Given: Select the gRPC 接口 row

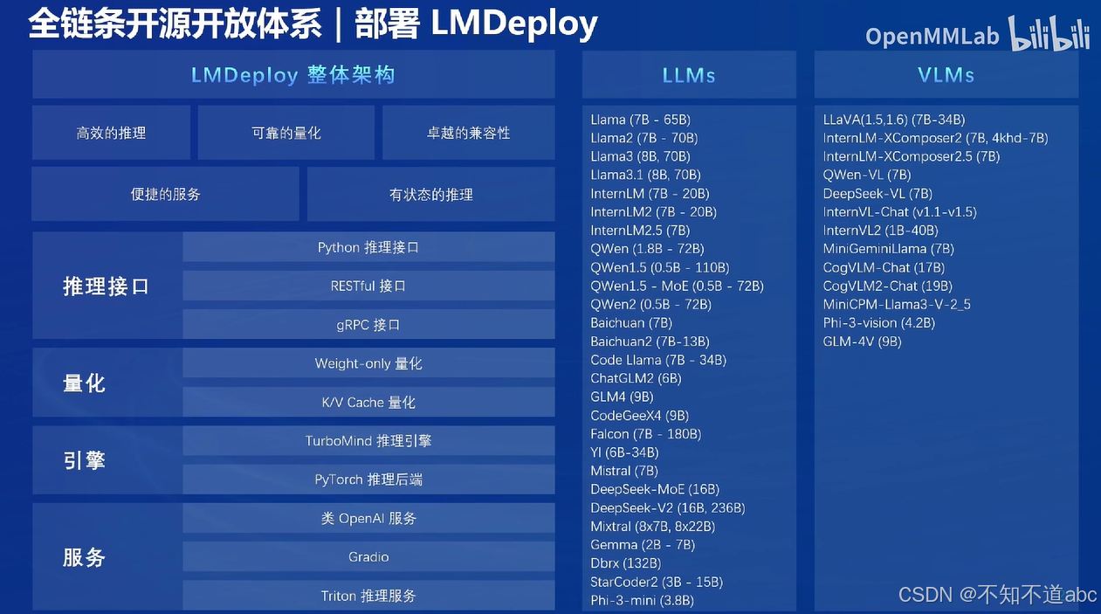Looking at the screenshot, I should tap(368, 324).
